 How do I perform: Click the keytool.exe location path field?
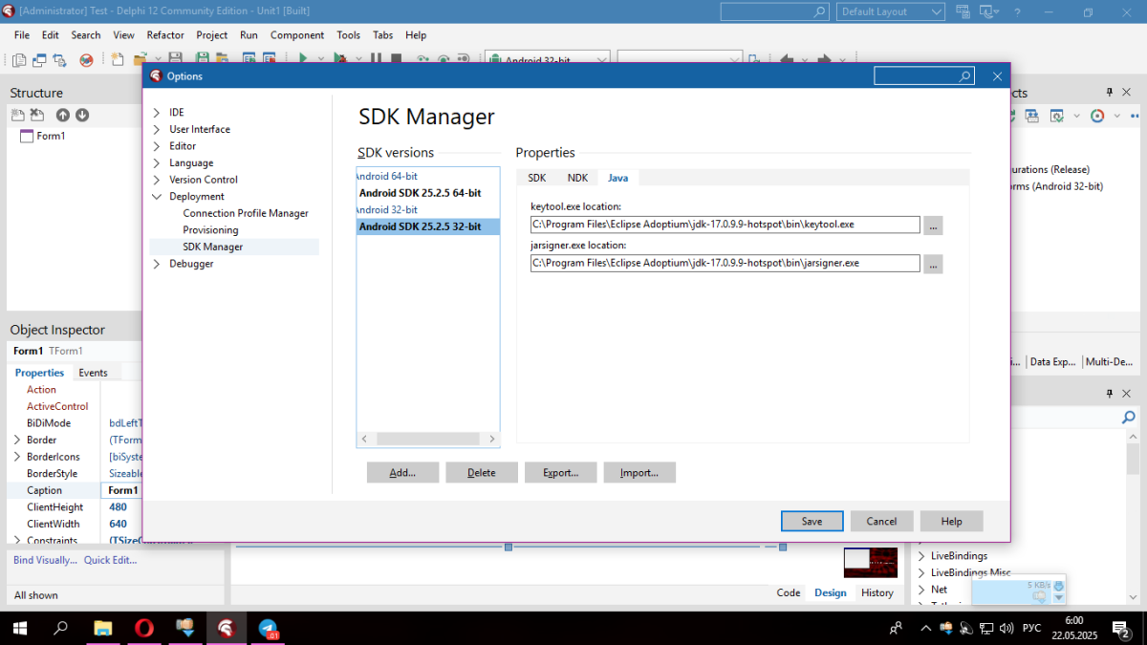pyautogui.click(x=725, y=225)
